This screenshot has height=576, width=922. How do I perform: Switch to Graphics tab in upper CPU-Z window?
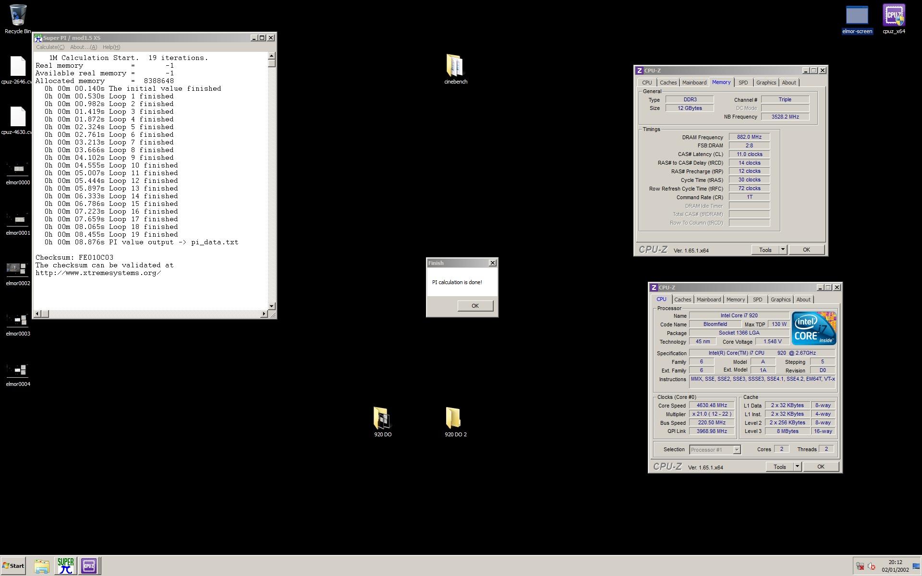(766, 83)
